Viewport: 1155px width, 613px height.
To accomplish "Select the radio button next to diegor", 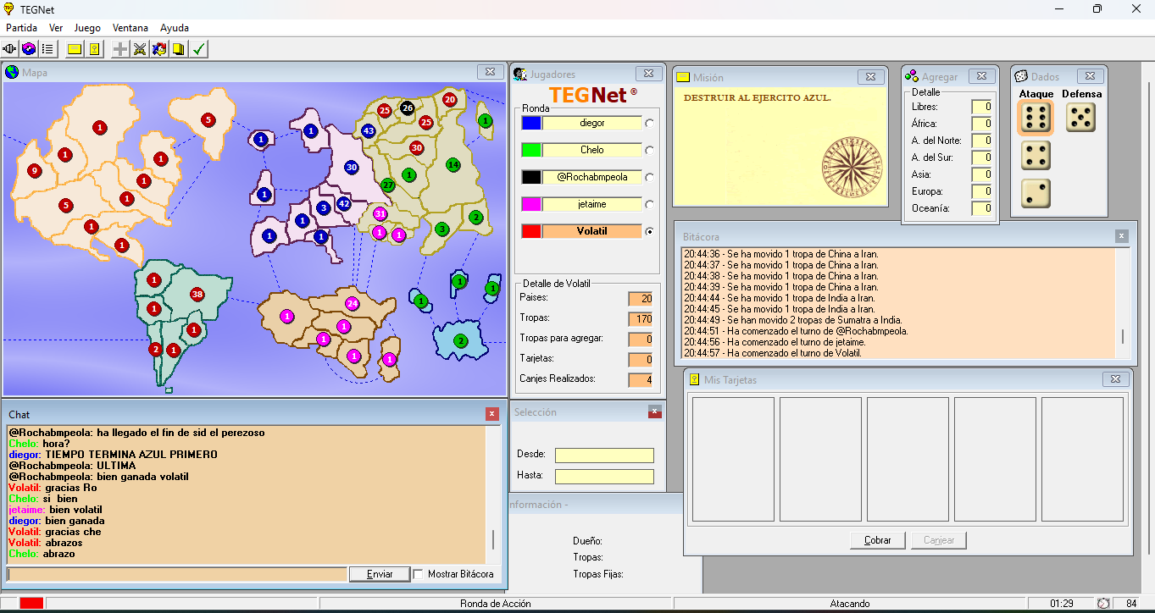I will tap(650, 123).
